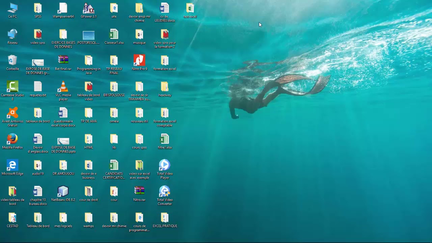Select cours de programmat... folder
The image size is (432, 243).
coord(139,222)
